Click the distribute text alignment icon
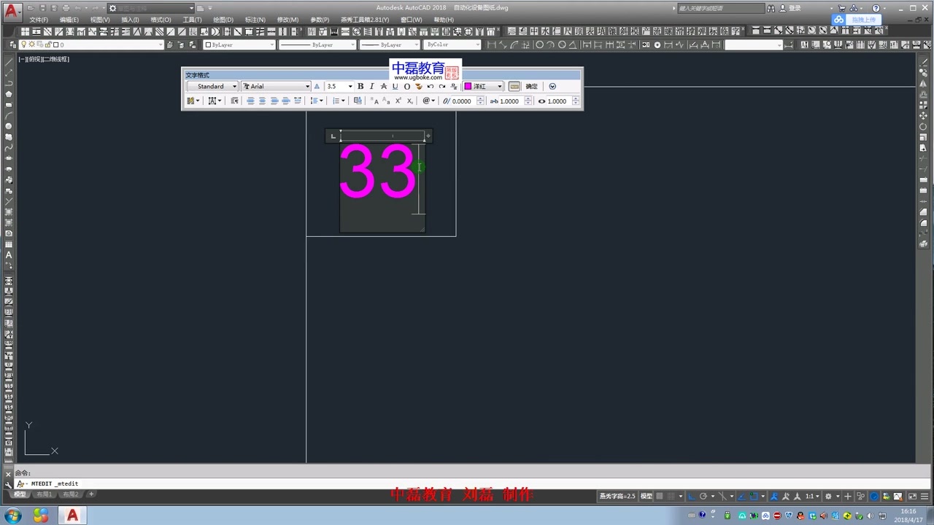The height and width of the screenshot is (525, 934). pos(298,101)
